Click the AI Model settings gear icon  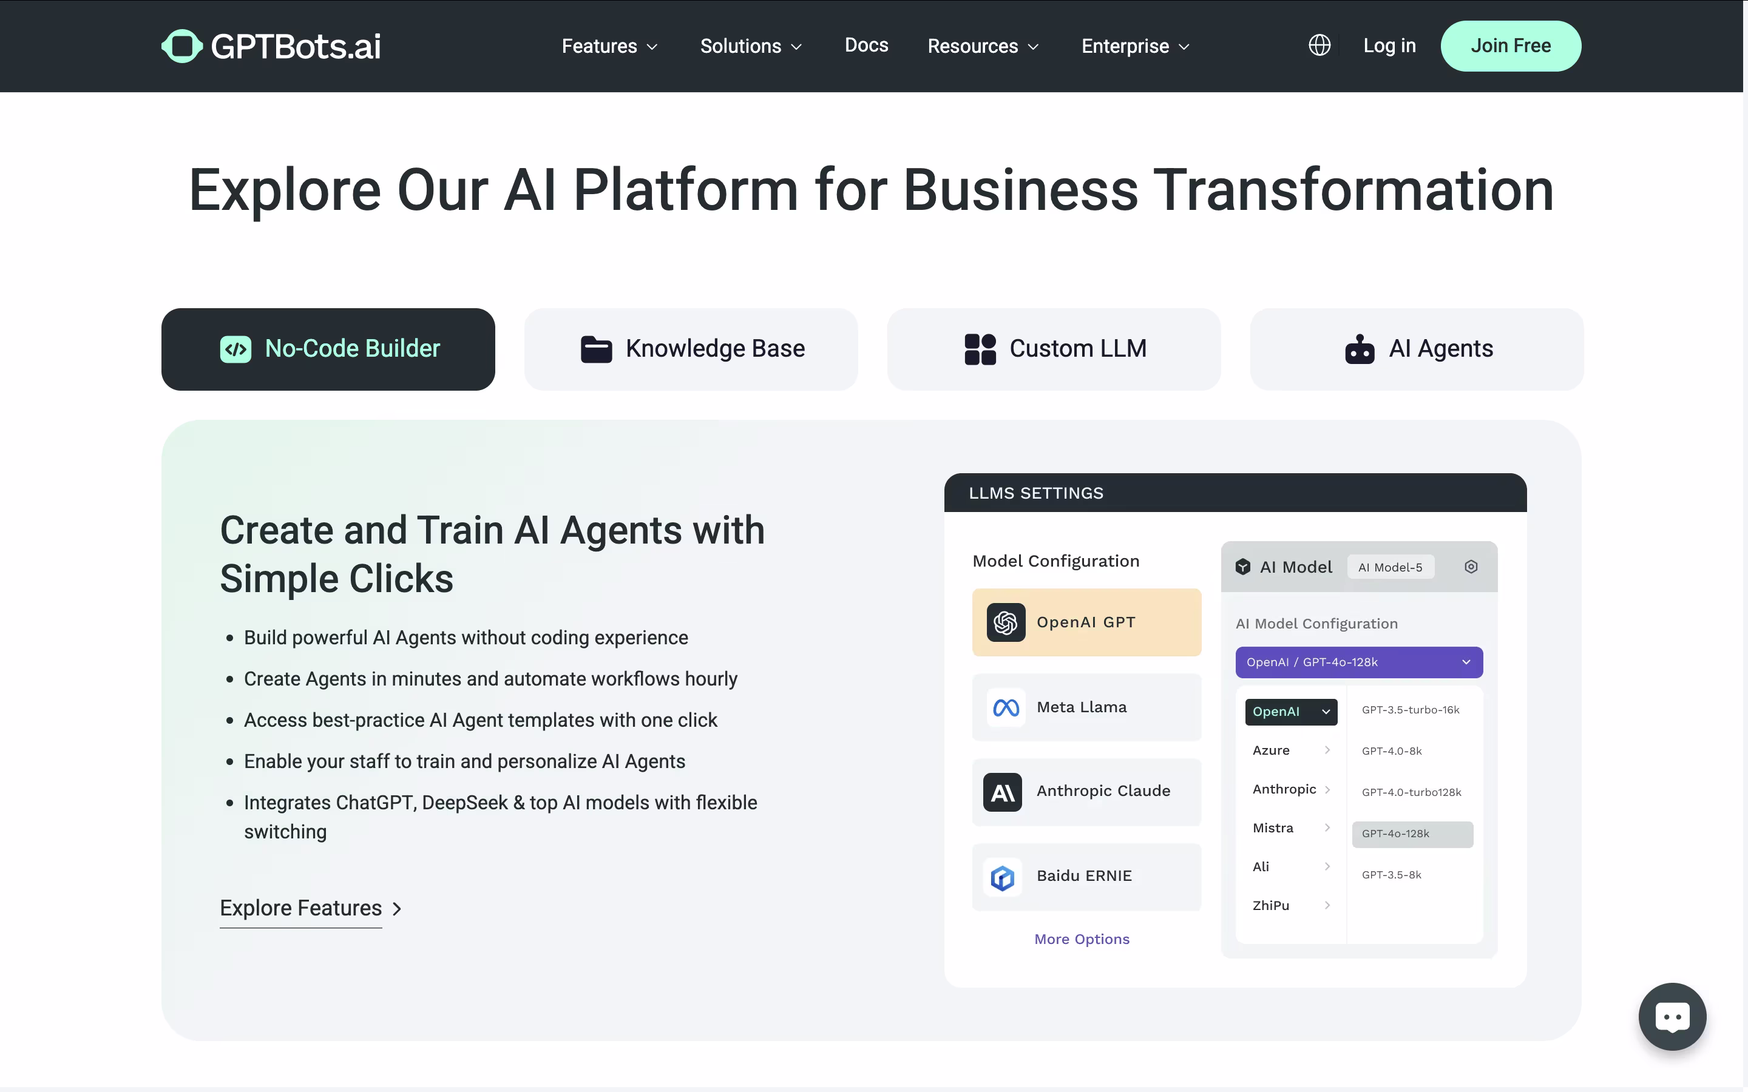[x=1471, y=567]
